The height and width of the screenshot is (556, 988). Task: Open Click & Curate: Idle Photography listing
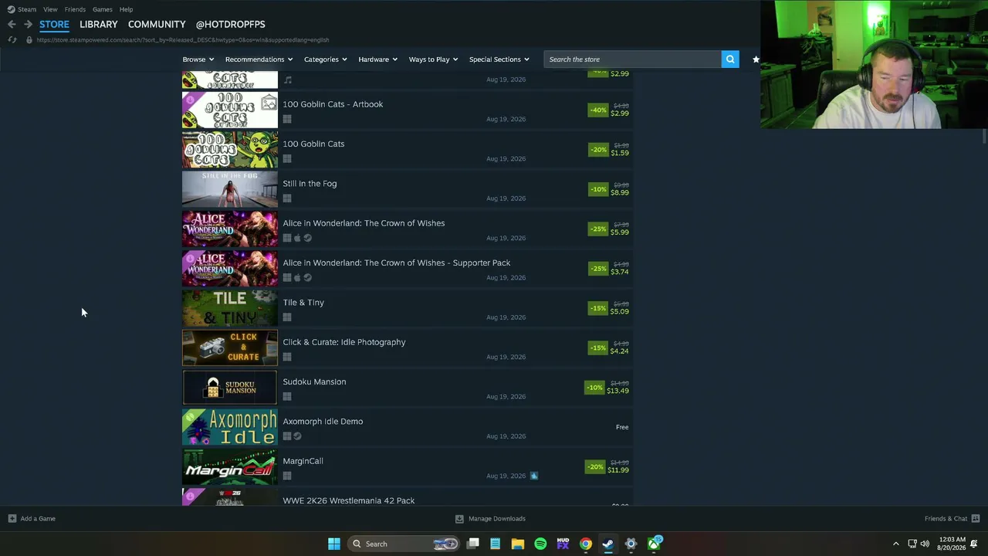click(x=408, y=348)
